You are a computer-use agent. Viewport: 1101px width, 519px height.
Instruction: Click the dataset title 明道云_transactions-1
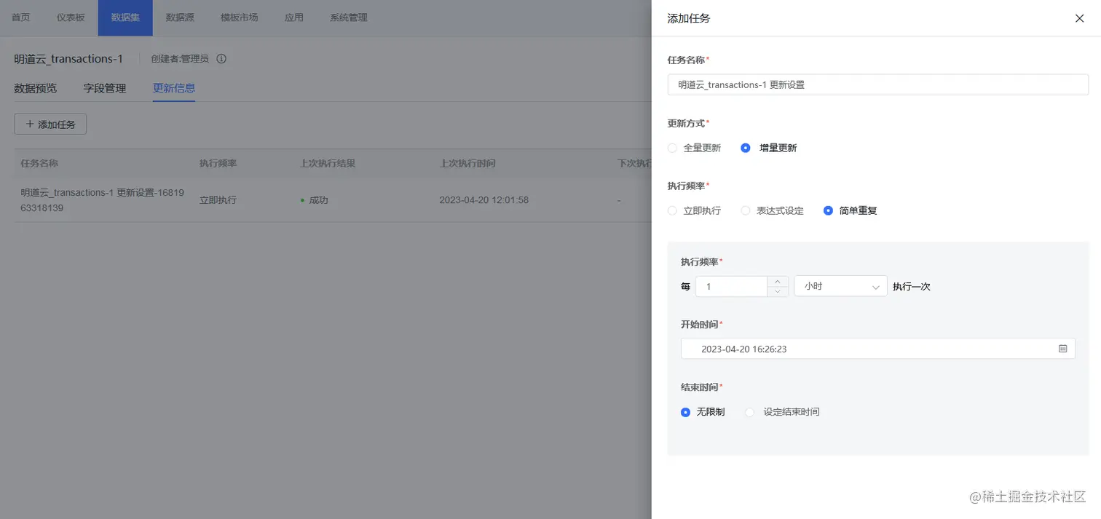68,58
